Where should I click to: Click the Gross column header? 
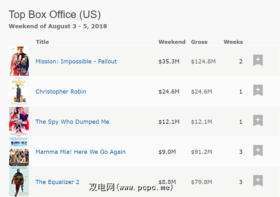point(199,42)
